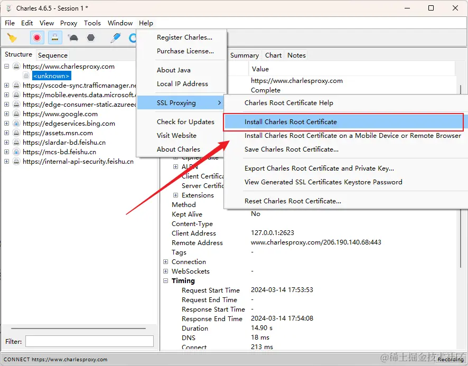Collapse the www.charlesproxy.com tree node
Image resolution: width=468 pixels, height=366 pixels.
pos(6,66)
